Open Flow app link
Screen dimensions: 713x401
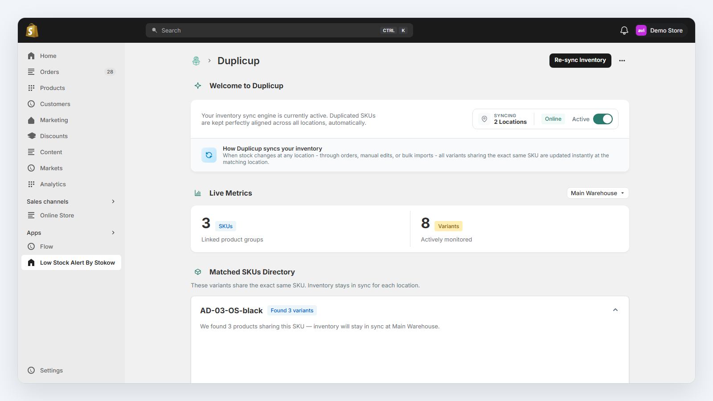71,246
